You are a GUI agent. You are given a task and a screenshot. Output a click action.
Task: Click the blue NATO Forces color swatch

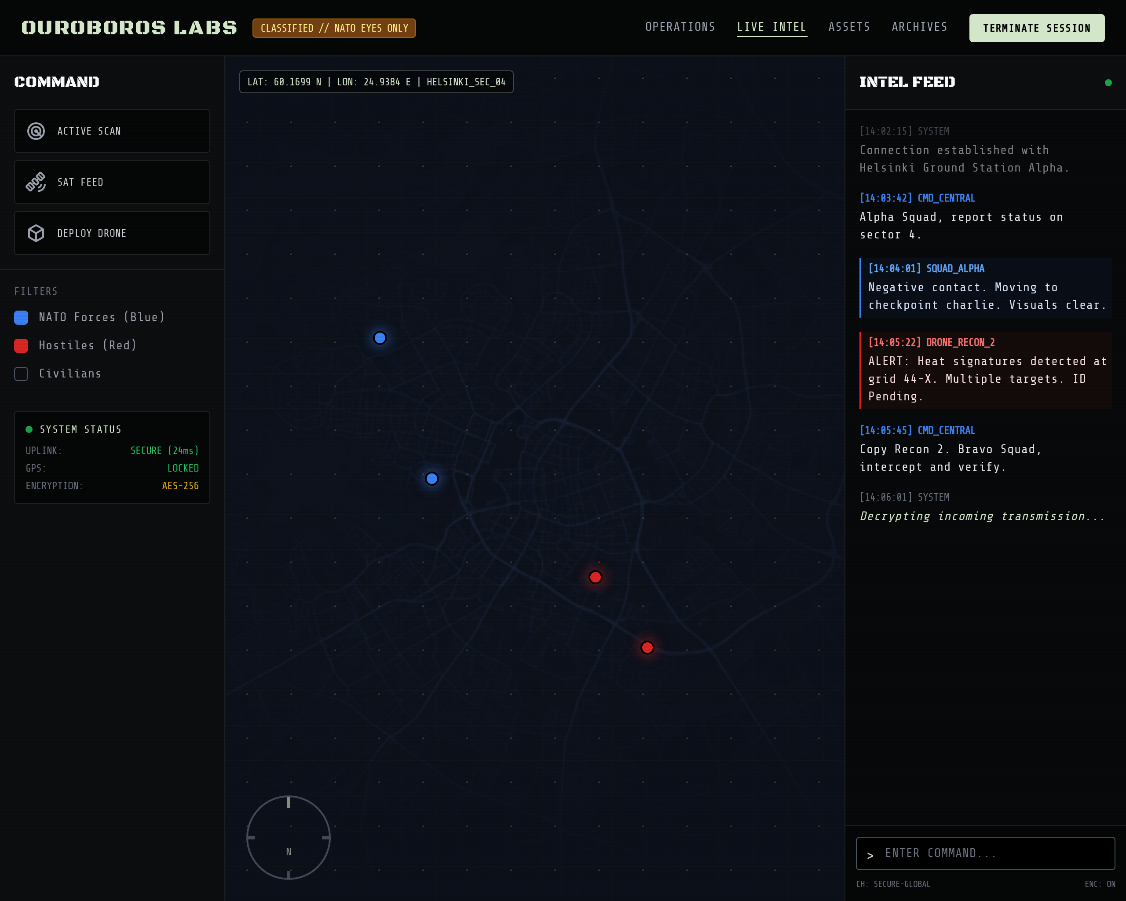21,317
